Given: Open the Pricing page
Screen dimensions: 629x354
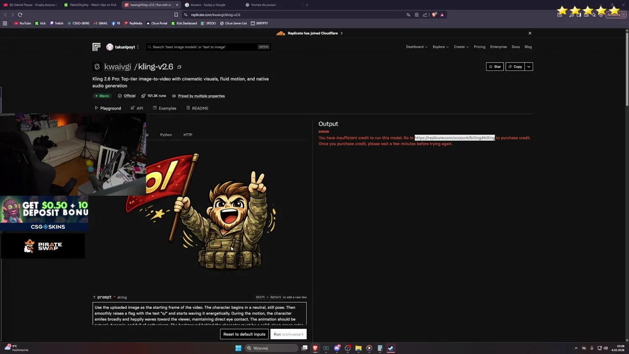Looking at the screenshot, I should point(479,47).
